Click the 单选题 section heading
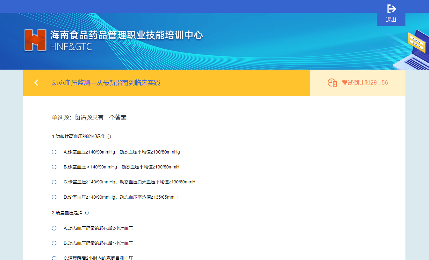This screenshot has width=429, height=260. point(91,118)
